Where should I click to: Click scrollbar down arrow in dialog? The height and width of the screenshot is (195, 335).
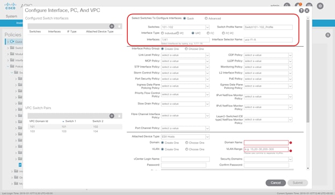click(x=308, y=168)
